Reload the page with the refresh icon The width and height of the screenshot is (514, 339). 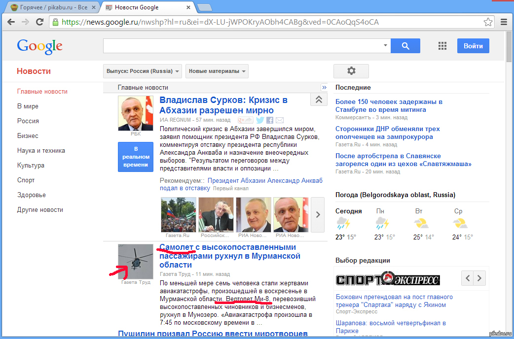tap(40, 22)
